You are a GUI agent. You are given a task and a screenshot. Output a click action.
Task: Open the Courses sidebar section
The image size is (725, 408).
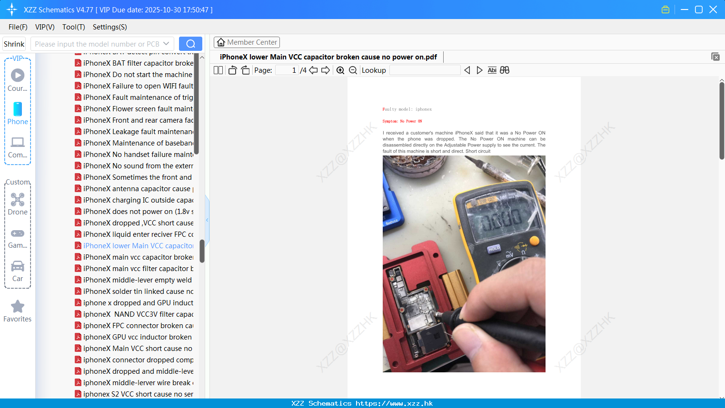[18, 80]
